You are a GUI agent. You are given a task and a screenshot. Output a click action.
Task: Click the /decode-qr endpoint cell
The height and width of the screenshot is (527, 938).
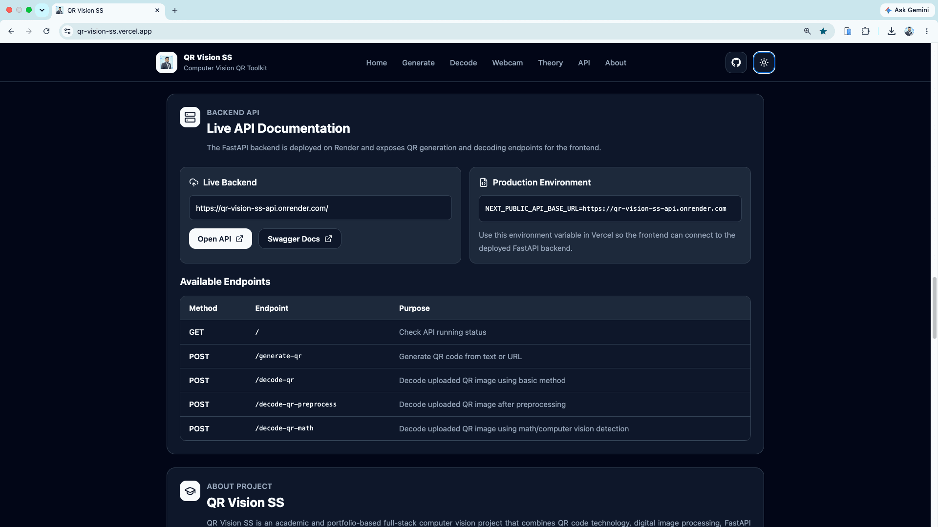pyautogui.click(x=275, y=380)
